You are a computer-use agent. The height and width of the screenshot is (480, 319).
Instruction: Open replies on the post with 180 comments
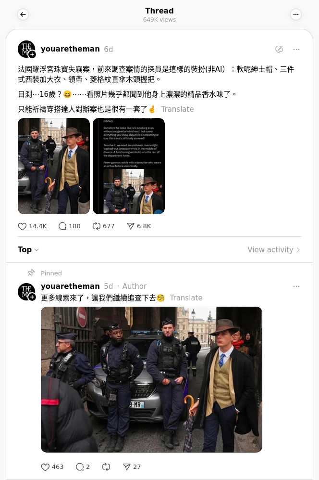pos(62,226)
